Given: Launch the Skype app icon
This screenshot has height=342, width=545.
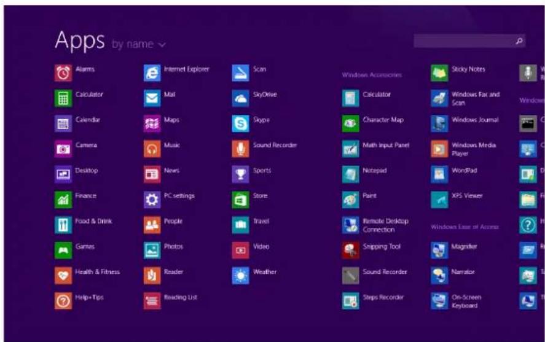Looking at the screenshot, I should pyautogui.click(x=240, y=123).
